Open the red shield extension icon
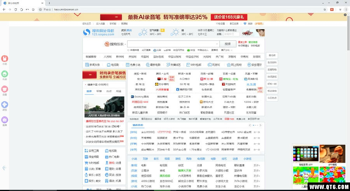Image resolution: width=350 pixels, height=191 pixels. 332,10
